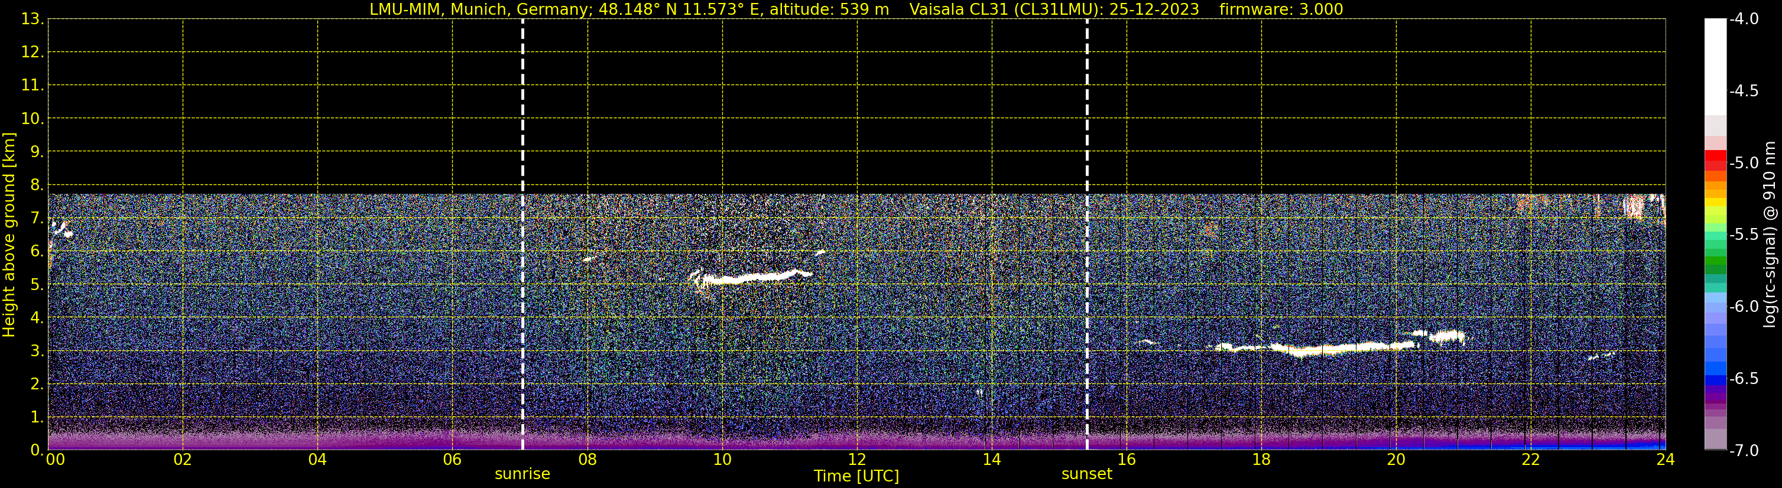
Task: Click the Vaisala CL31 (CL31LMU) date text
Action: (1054, 9)
